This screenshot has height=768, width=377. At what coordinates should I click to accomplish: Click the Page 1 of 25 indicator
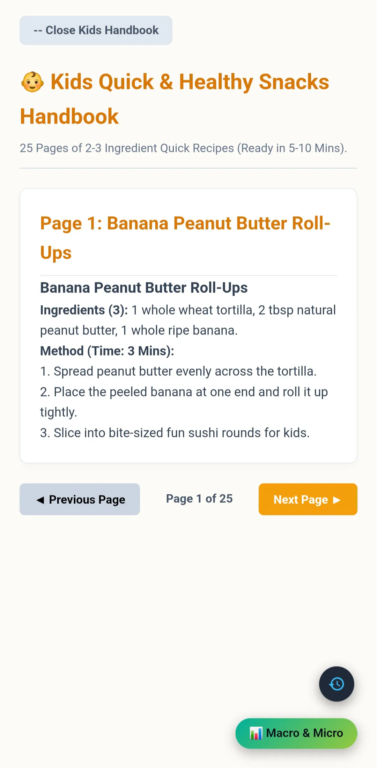tap(199, 499)
